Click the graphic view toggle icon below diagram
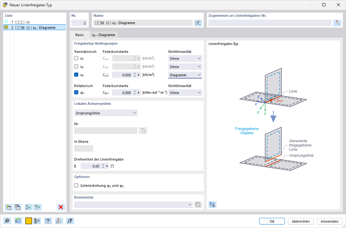The image size is (346, 228). [212, 205]
